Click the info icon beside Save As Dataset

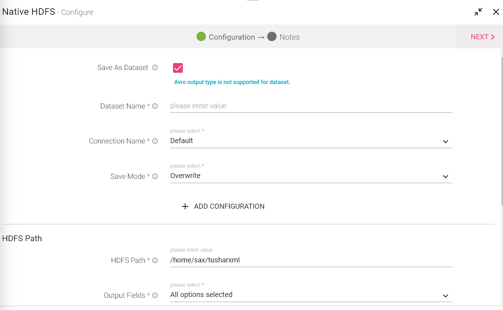pyautogui.click(x=155, y=68)
